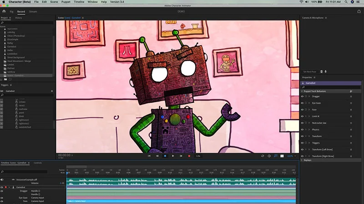Step back one frame

tap(157, 156)
